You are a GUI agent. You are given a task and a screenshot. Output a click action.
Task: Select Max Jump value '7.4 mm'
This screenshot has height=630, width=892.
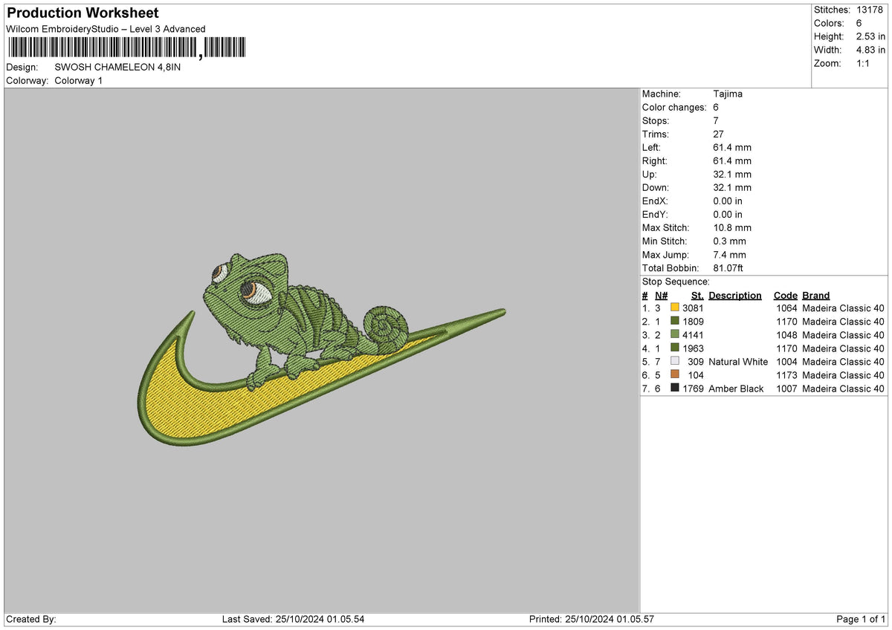(729, 254)
